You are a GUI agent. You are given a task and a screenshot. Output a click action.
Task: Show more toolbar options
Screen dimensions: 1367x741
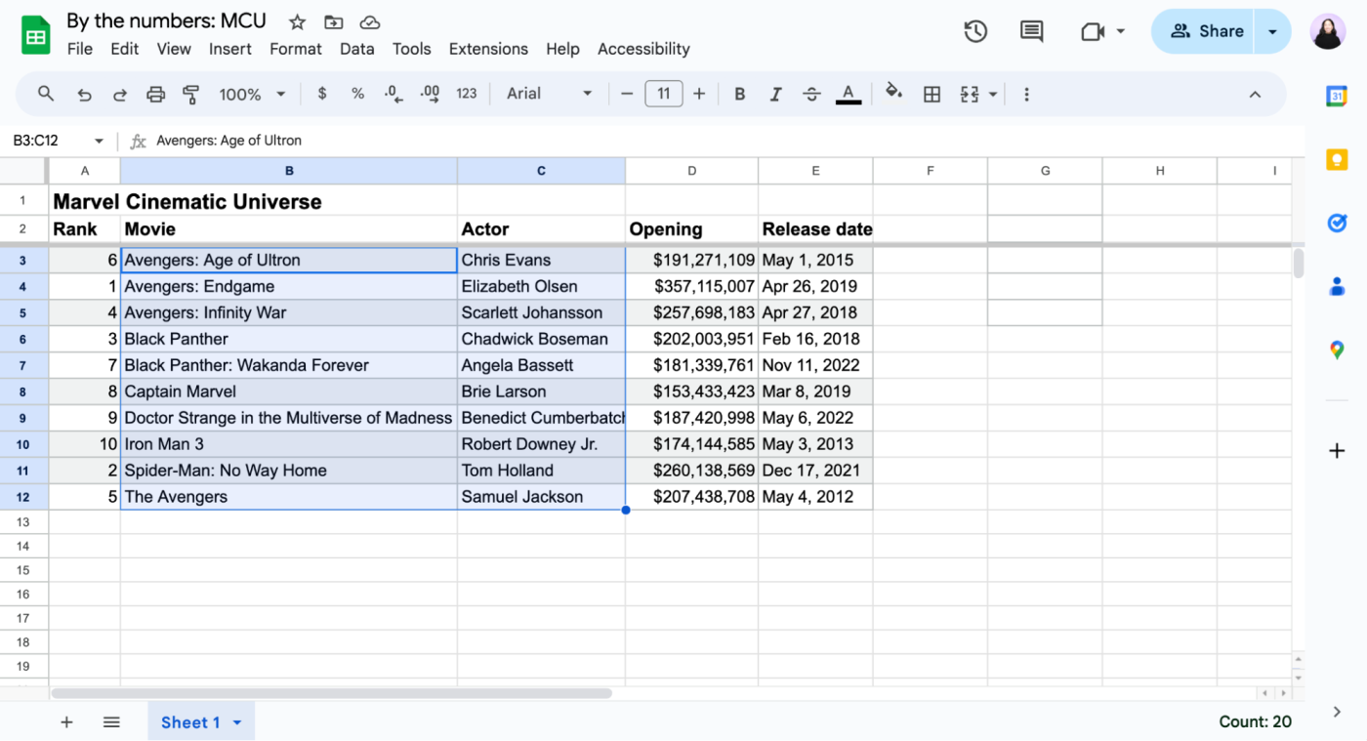pyautogui.click(x=1026, y=95)
